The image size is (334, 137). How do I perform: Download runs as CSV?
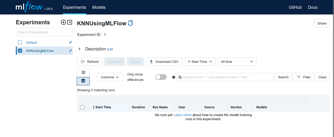(x=164, y=62)
